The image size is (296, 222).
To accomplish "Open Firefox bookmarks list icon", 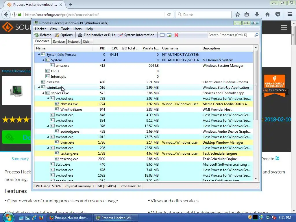I will (247, 14).
